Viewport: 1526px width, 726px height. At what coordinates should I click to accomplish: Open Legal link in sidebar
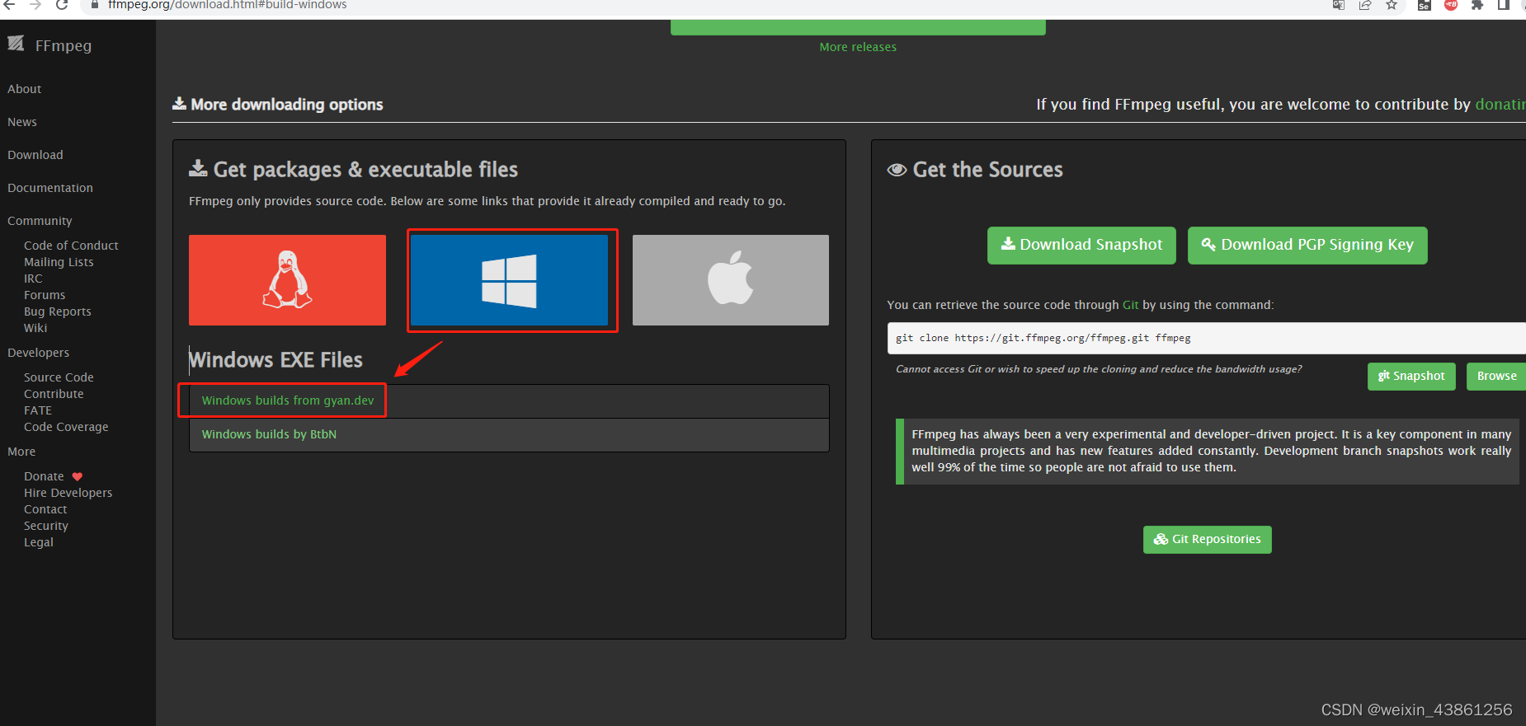coord(39,542)
